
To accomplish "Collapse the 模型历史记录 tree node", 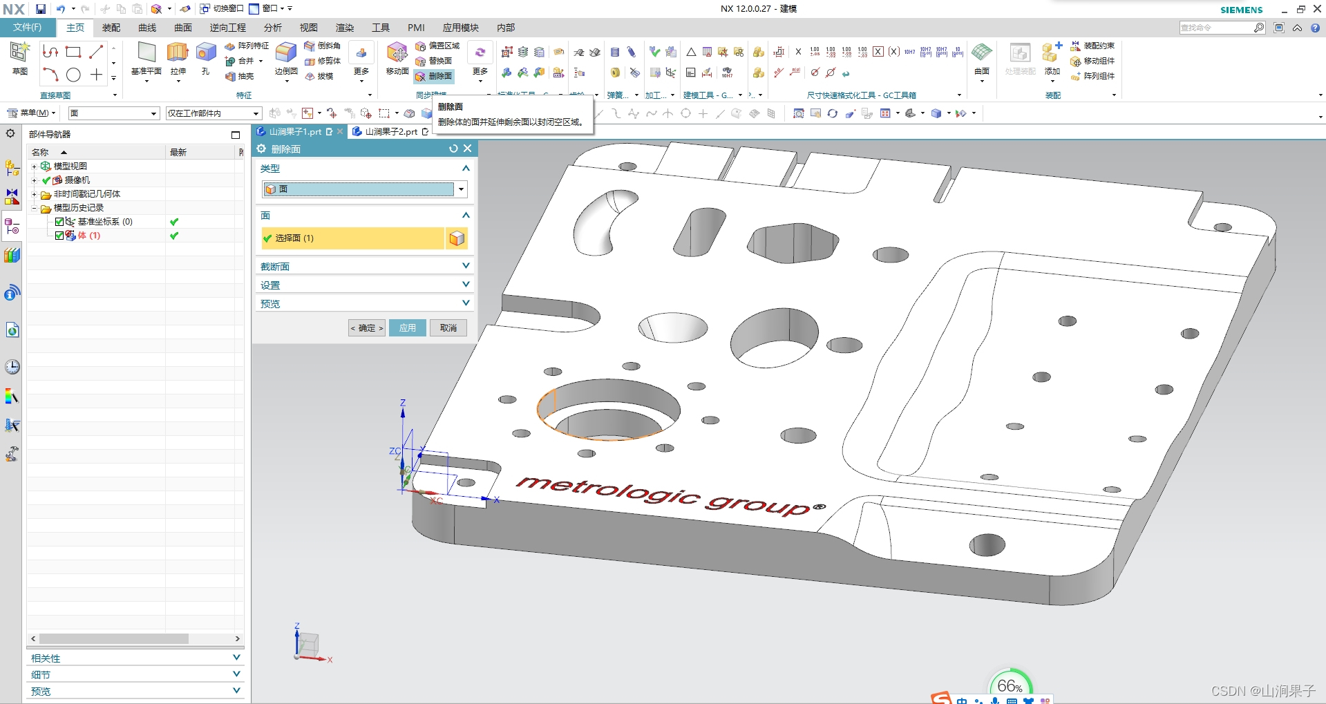I will [x=34, y=208].
